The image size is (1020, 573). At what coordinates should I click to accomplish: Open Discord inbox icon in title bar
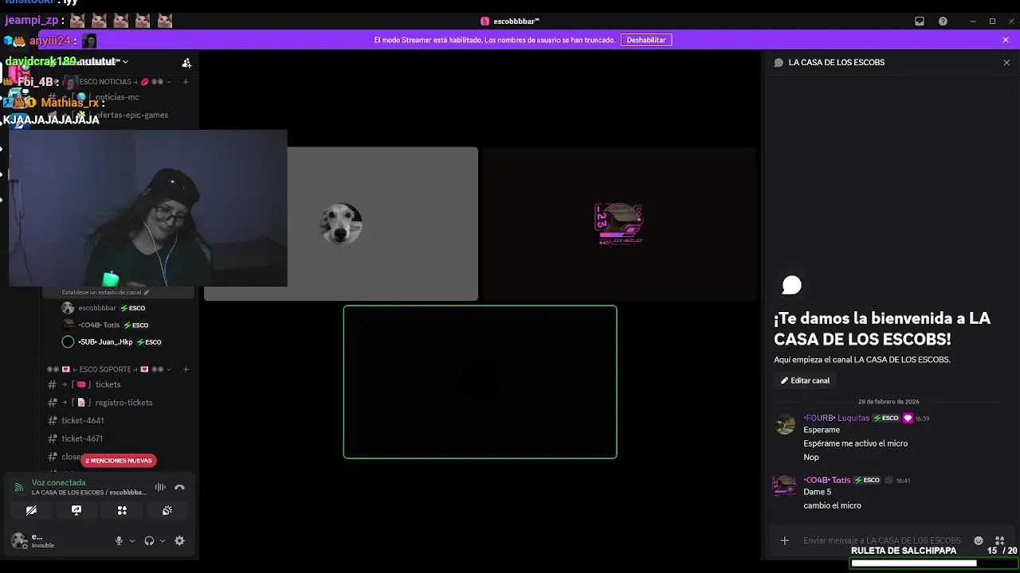920,21
